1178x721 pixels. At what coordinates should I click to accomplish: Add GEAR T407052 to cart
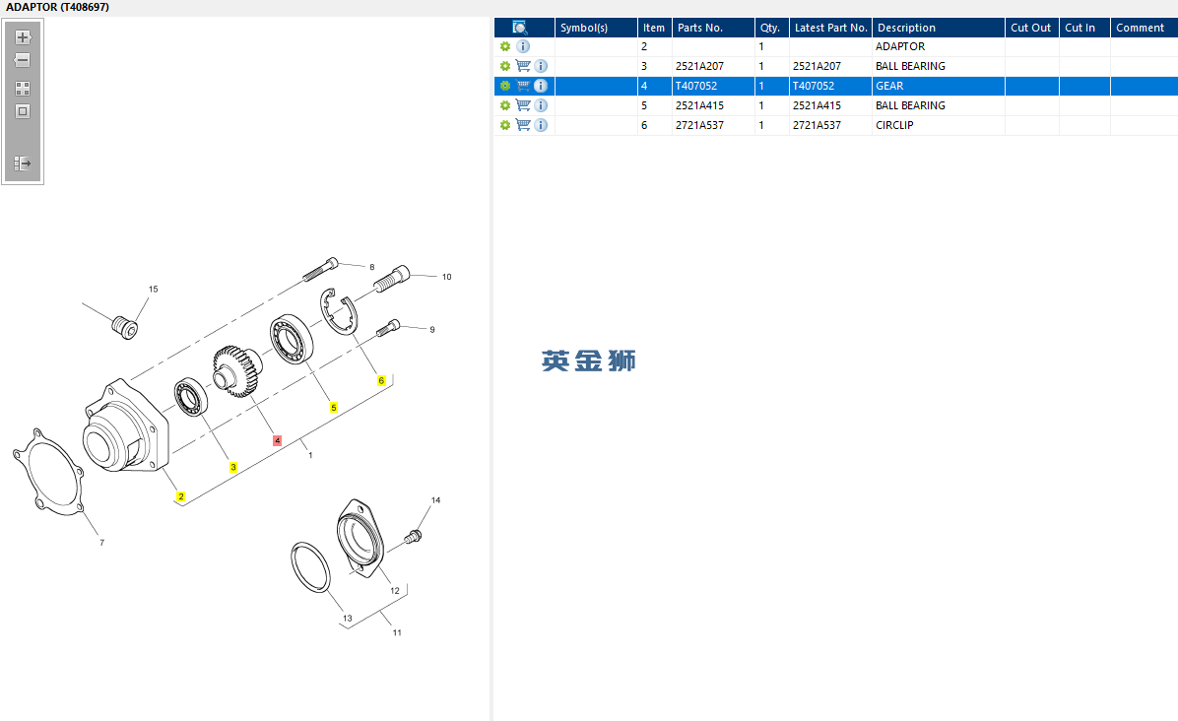tap(523, 86)
